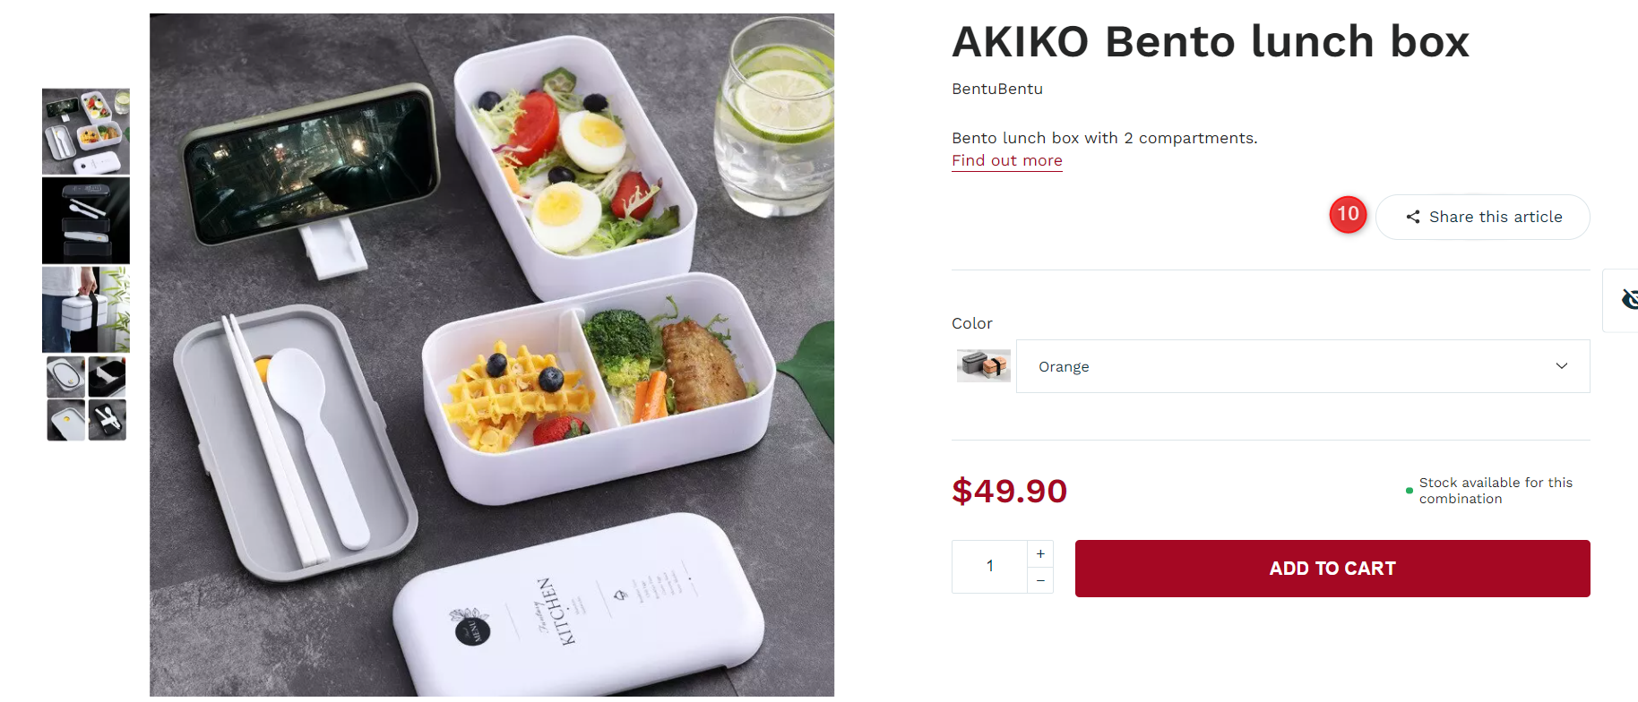The image size is (1638, 702).
Task: Click the share icon beside Share this article
Action: [1413, 217]
